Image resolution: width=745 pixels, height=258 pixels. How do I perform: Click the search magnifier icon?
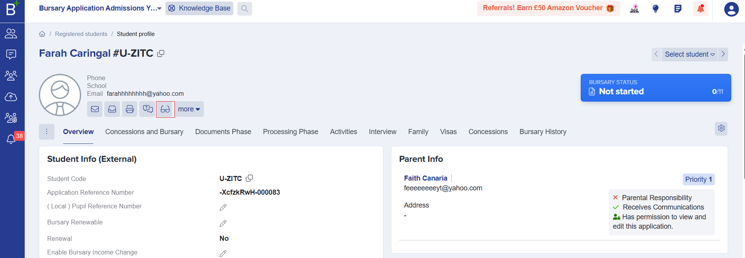[244, 8]
